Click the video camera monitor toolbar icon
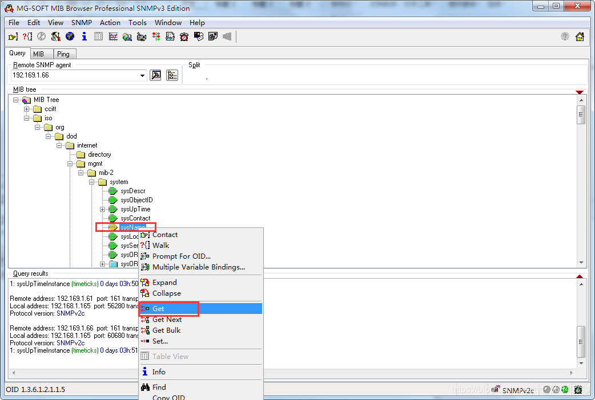 (x=142, y=36)
